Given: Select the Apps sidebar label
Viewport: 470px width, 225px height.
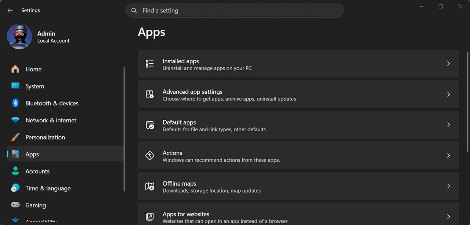Looking at the screenshot, I should pos(32,154).
